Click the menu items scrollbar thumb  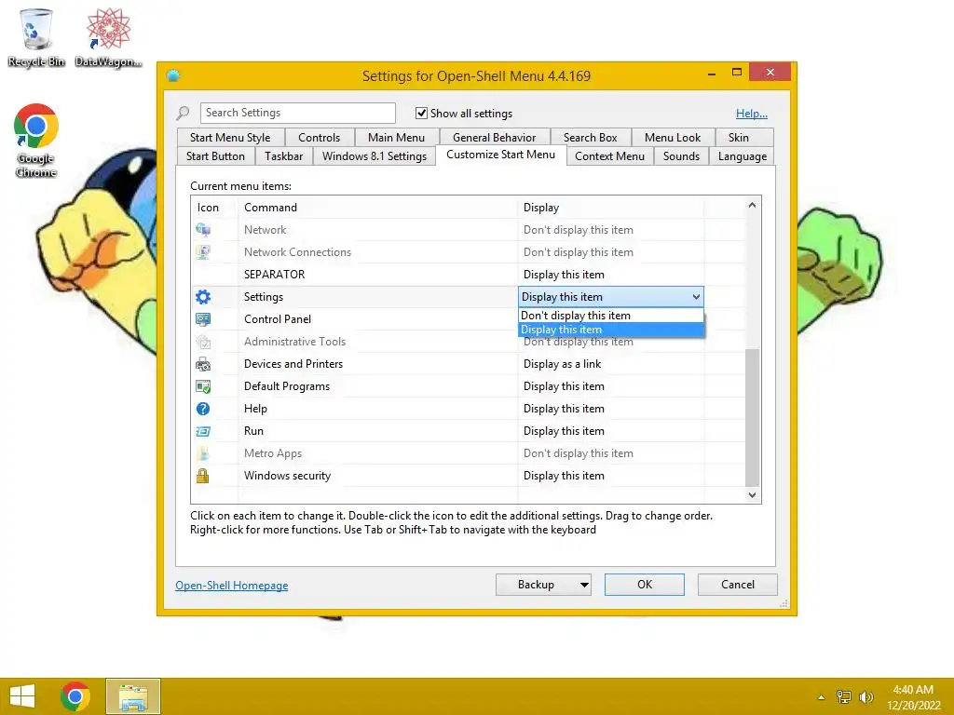(x=752, y=418)
